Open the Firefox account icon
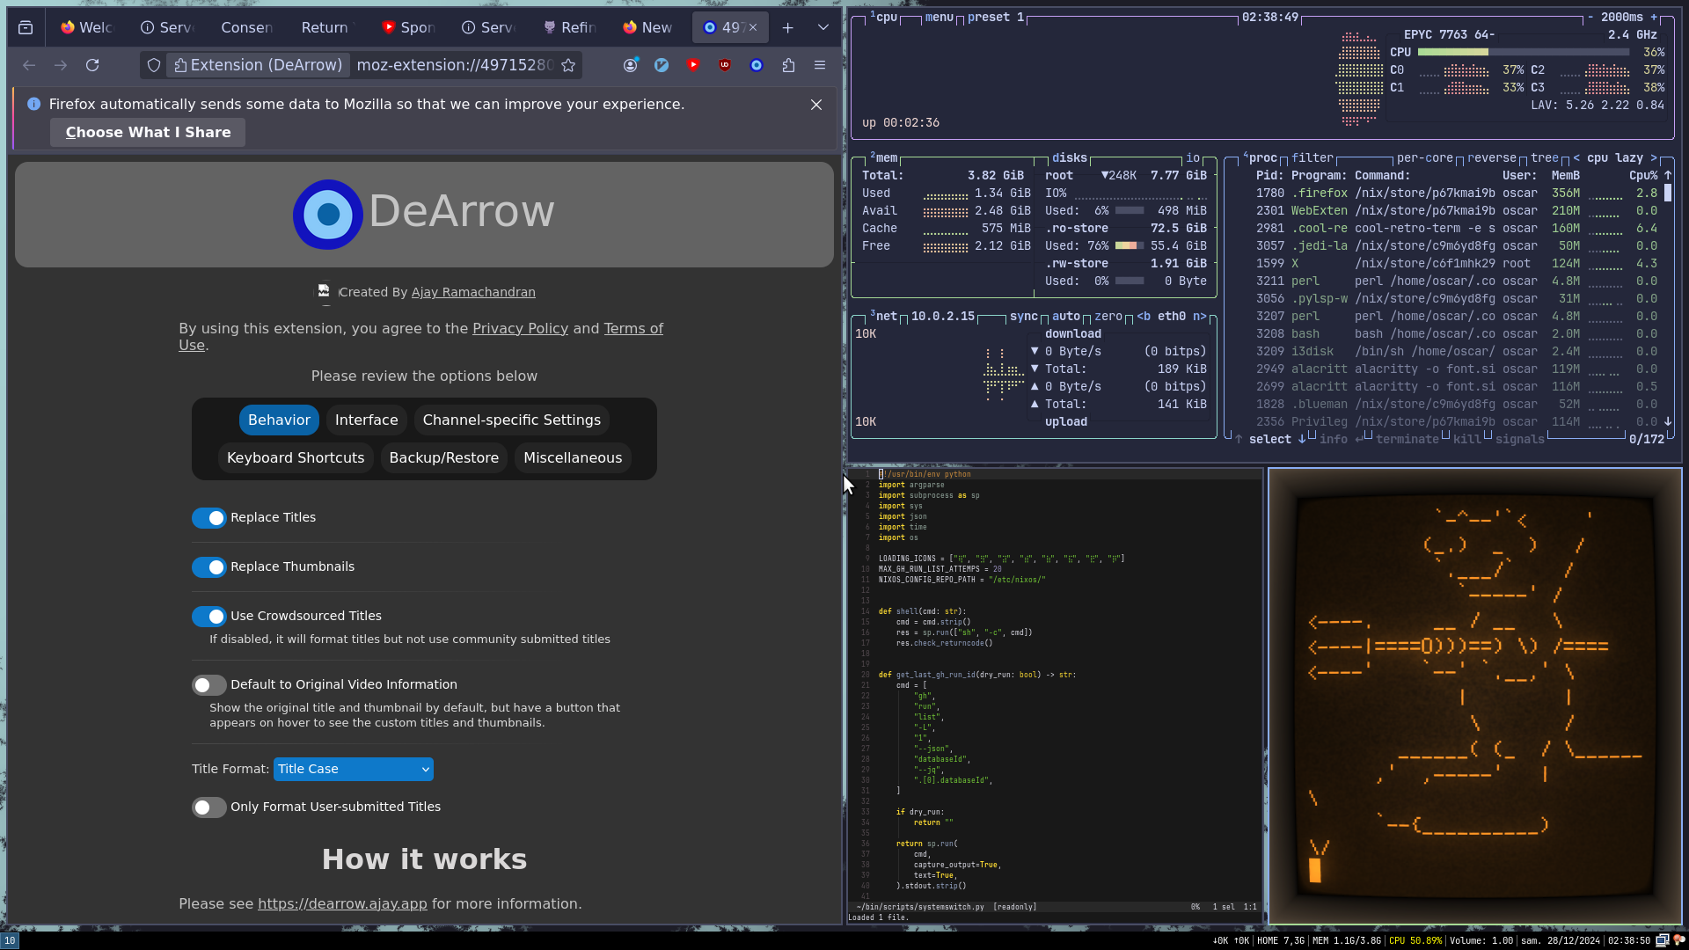The height and width of the screenshot is (950, 1689). 630,65
